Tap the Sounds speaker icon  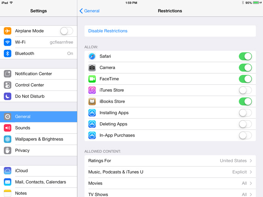(x=8, y=128)
